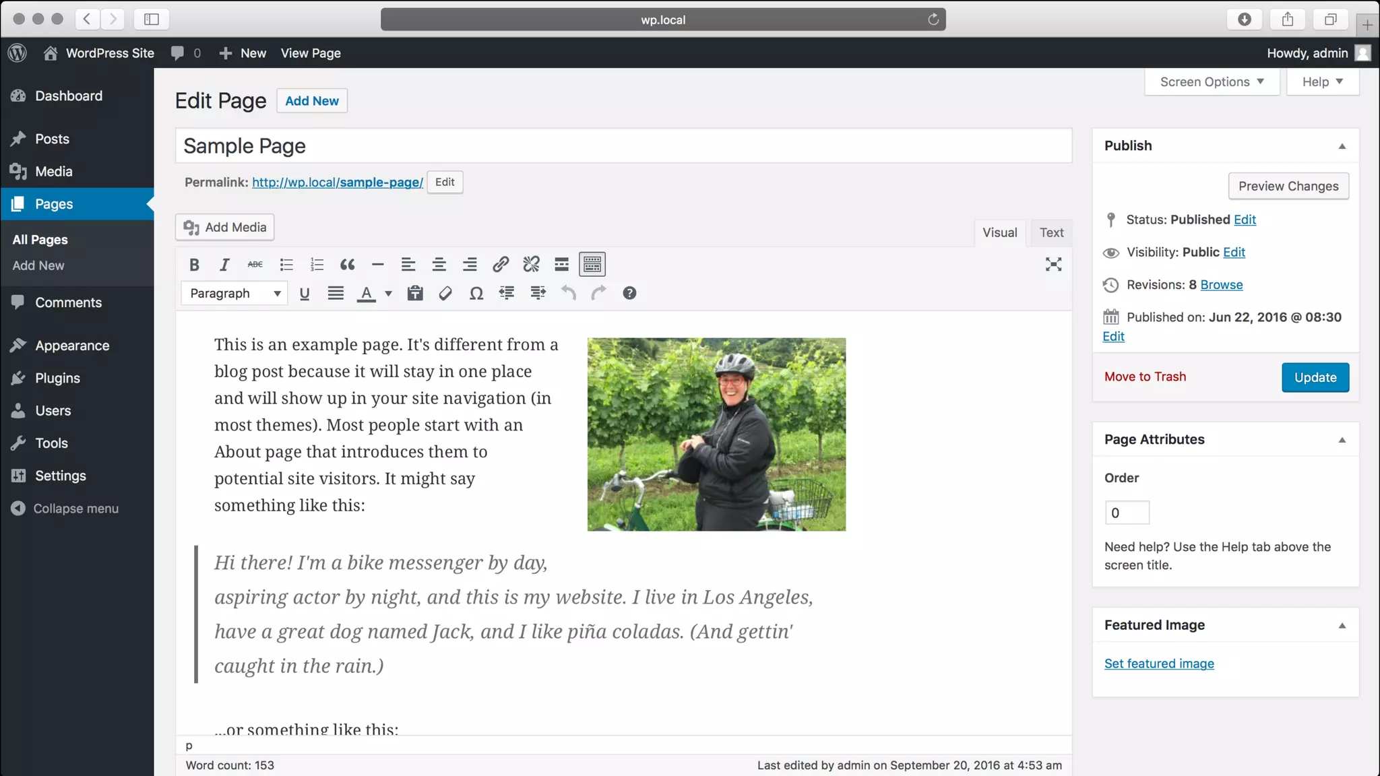Open the Paragraph format dropdown
Viewport: 1380px width, 776px height.
[234, 293]
